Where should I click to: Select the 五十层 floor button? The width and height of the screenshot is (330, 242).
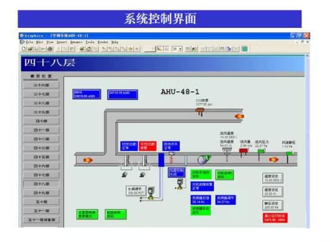41,202
